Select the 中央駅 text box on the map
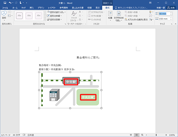Screen dimensions: 178x137 click(71, 82)
